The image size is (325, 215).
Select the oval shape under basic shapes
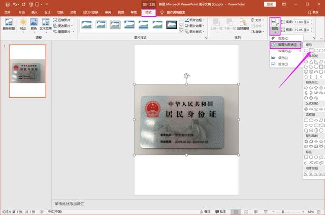[306, 62]
